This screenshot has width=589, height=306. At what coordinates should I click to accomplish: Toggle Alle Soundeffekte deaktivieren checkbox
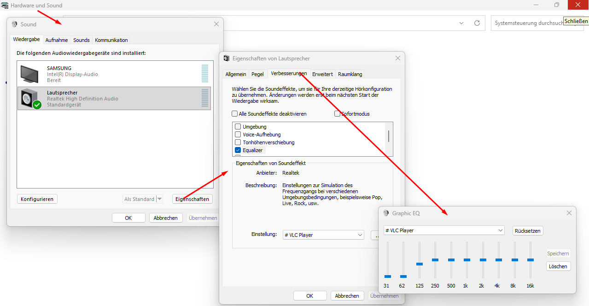[235, 114]
